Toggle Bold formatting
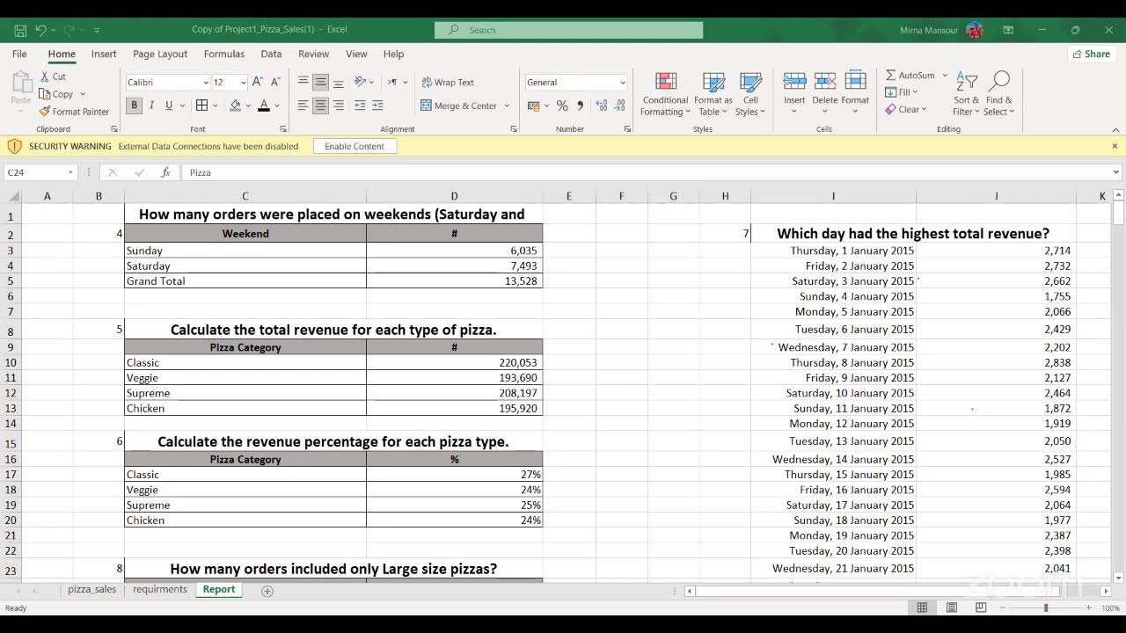Image resolution: width=1126 pixels, height=633 pixels. coord(135,105)
